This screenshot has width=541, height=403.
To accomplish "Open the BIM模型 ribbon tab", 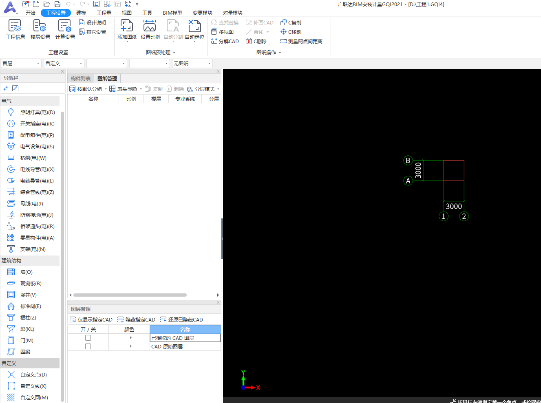I will (172, 13).
